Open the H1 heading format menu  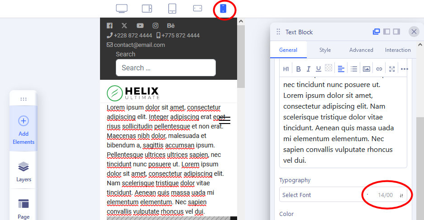click(286, 69)
